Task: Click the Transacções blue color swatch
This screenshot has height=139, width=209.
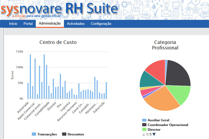Action: (34, 134)
